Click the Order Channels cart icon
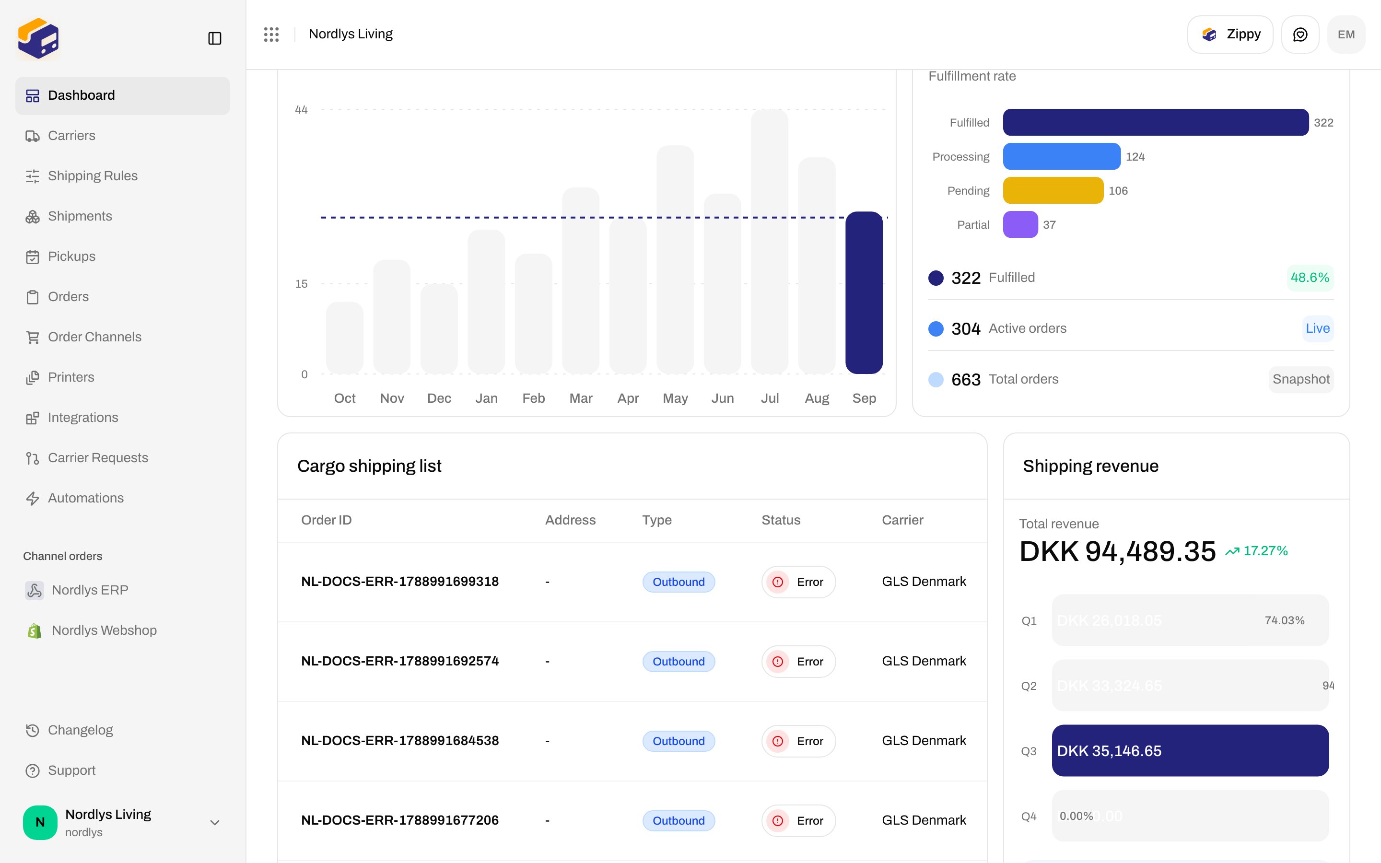This screenshot has height=863, width=1381. point(33,338)
